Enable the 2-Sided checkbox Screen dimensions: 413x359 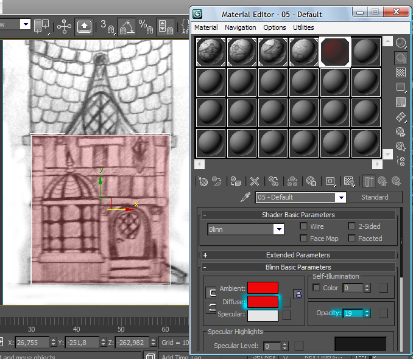tap(351, 226)
